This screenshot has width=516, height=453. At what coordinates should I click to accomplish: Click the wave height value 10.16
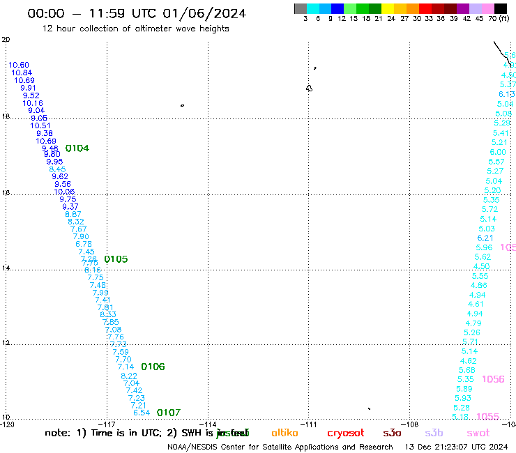[x=33, y=103]
